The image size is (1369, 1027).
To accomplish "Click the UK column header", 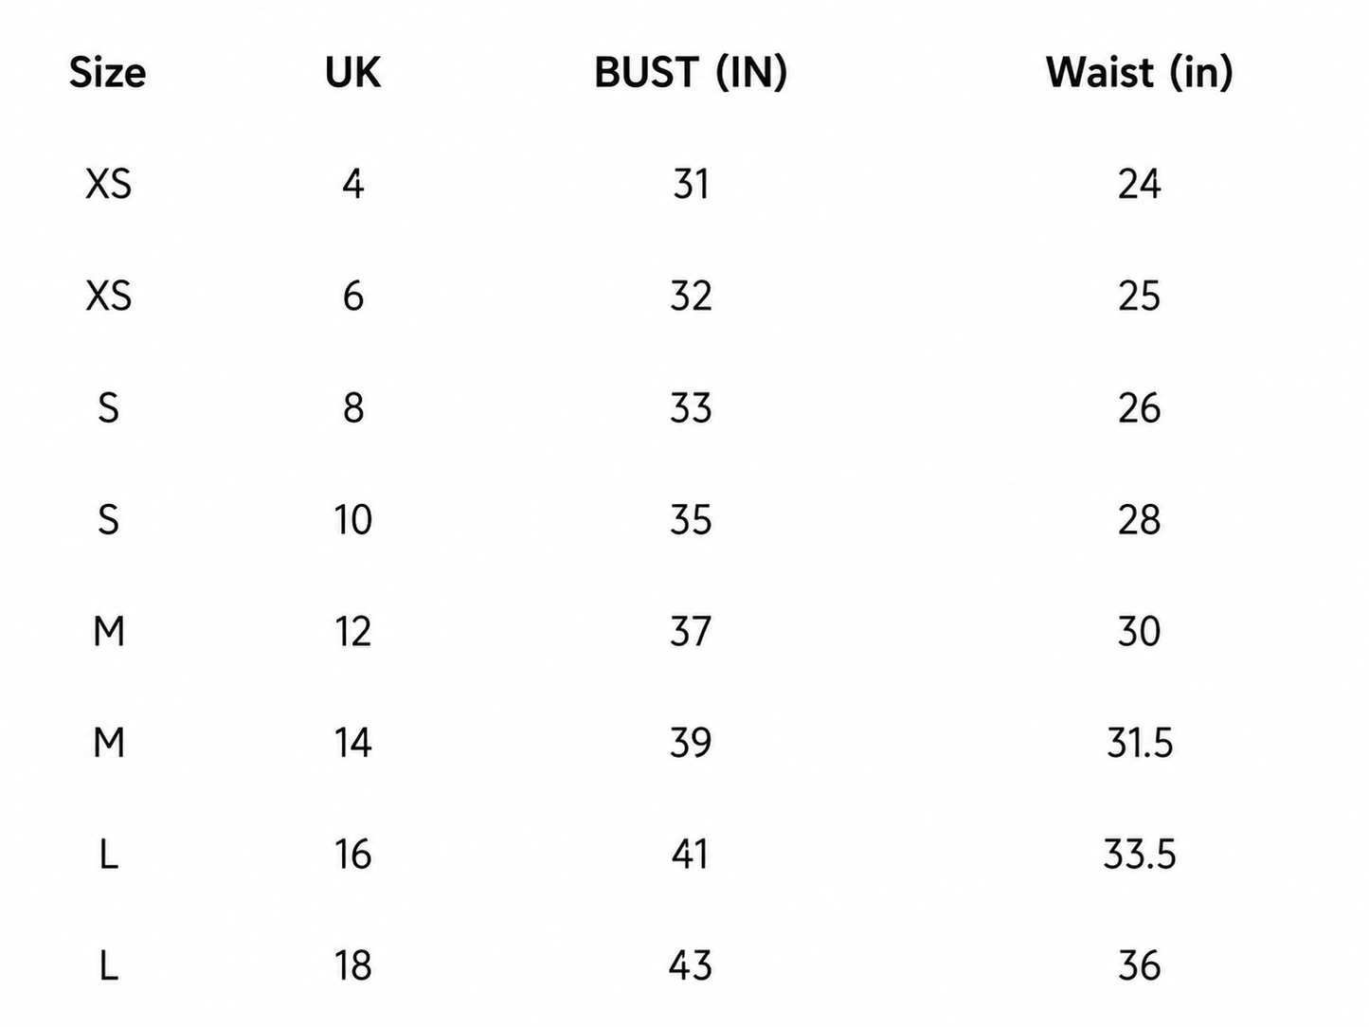I will coord(352,73).
